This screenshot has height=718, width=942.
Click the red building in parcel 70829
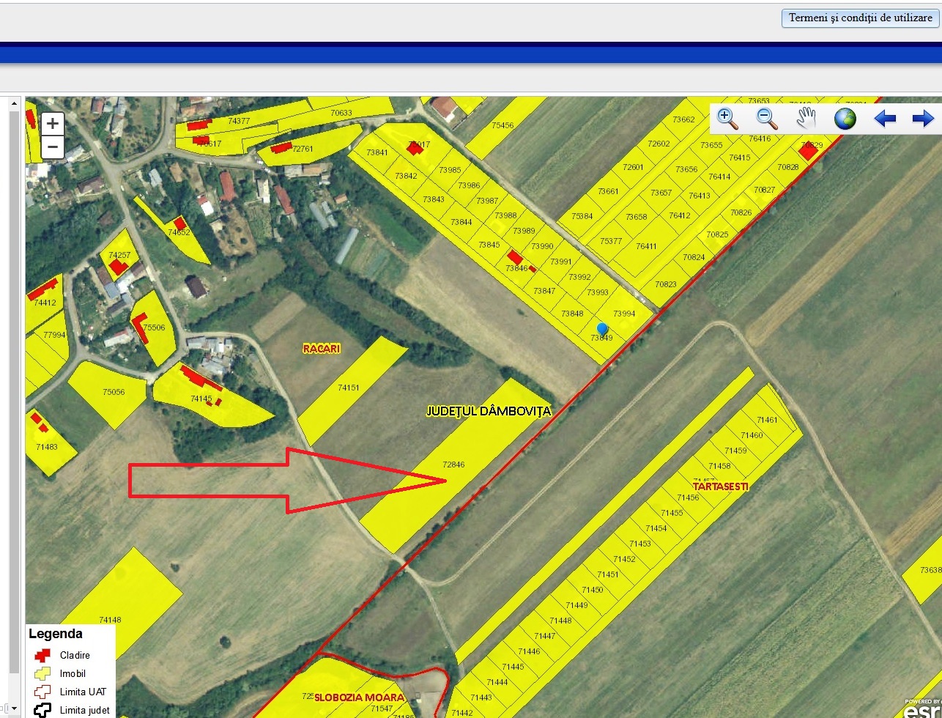click(808, 152)
